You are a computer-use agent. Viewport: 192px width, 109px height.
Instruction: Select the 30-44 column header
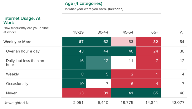[x=103, y=32]
